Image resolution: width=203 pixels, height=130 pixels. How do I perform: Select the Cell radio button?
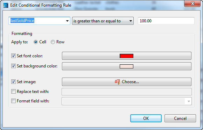pos(36,42)
